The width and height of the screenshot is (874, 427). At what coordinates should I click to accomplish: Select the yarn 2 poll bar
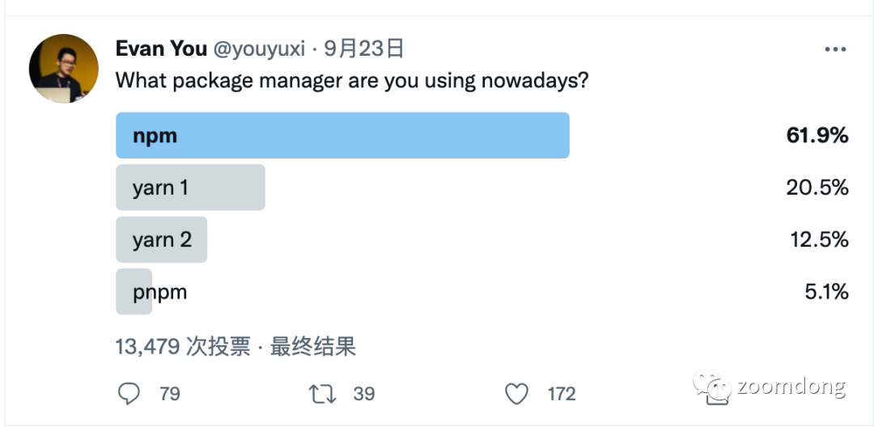pos(161,239)
